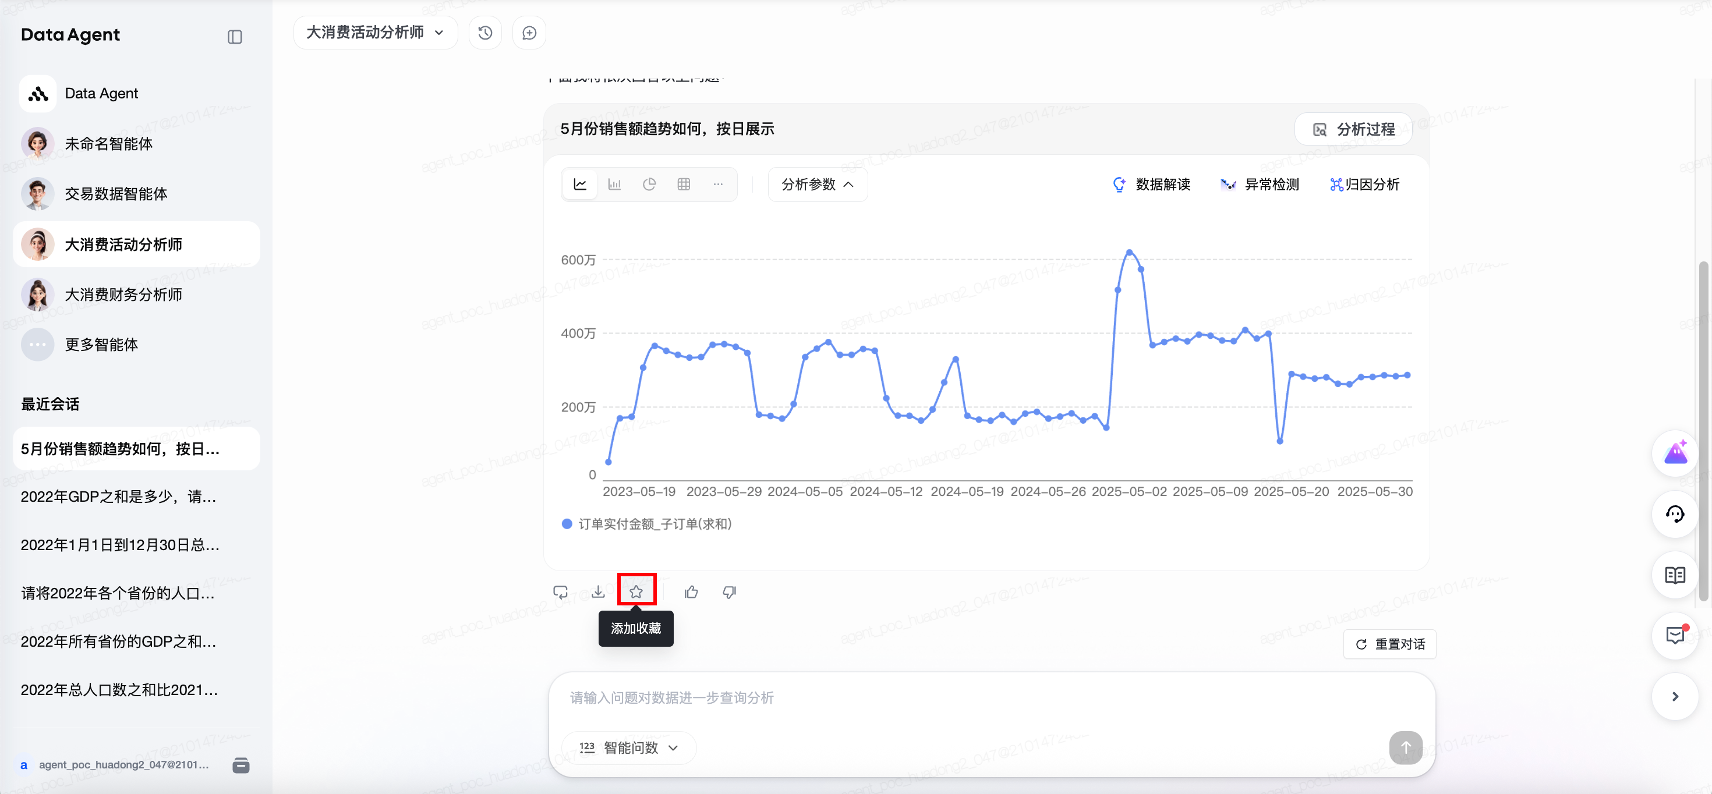The width and height of the screenshot is (1712, 794).
Task: Switch chart to table view
Action: (683, 184)
